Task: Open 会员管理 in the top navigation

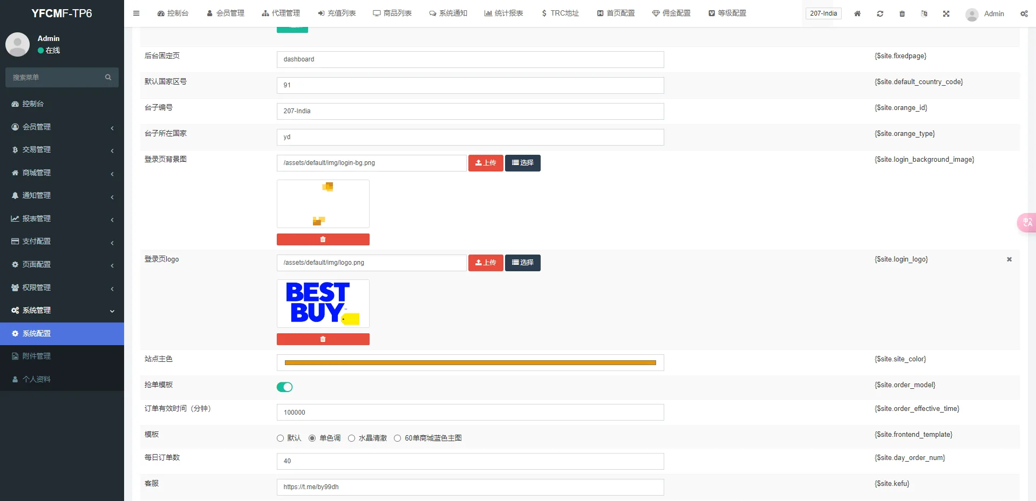Action: click(226, 13)
